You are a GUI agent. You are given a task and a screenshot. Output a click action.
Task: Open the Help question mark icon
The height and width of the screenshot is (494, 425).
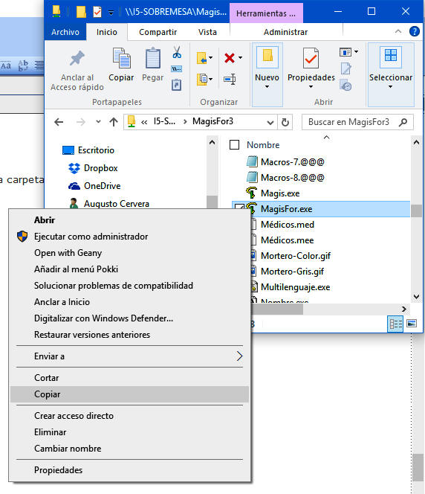click(x=415, y=31)
